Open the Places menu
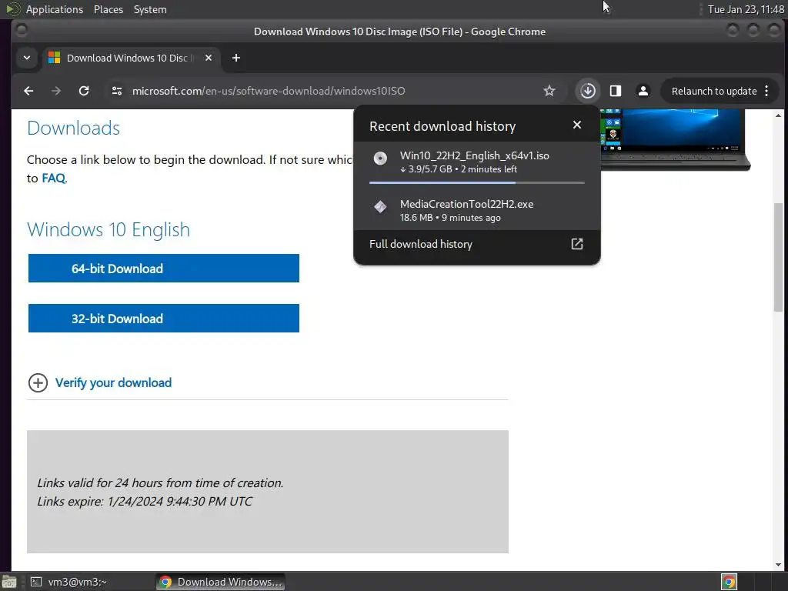Image resolution: width=788 pixels, height=591 pixels. click(108, 9)
